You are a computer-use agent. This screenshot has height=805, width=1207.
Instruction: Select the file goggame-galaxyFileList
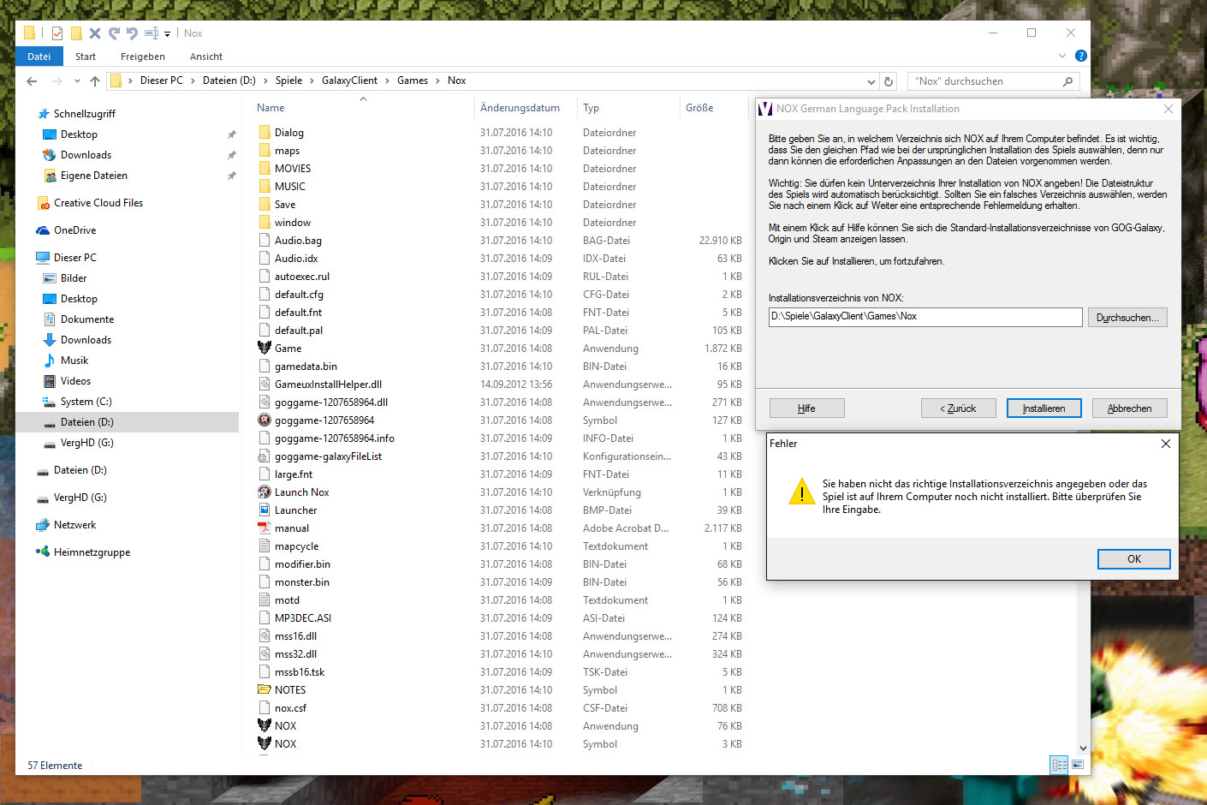328,456
